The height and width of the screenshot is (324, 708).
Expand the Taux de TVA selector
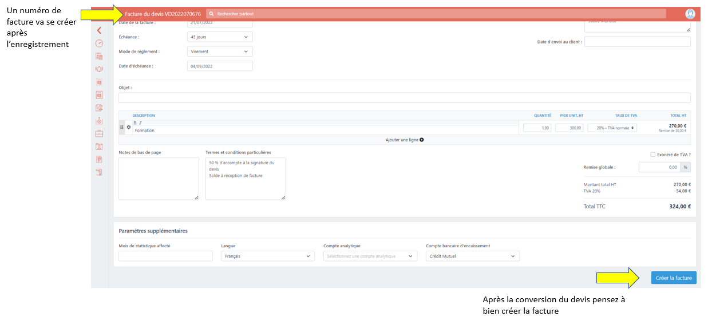pyautogui.click(x=612, y=128)
